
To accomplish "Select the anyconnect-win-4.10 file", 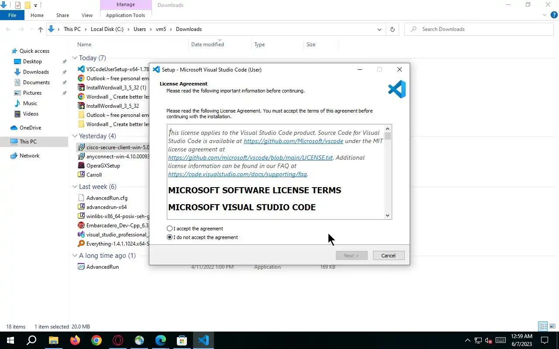I will click(x=113, y=157).
